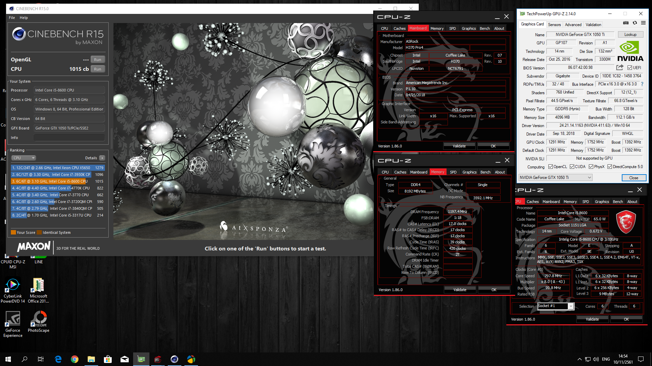
Task: Open the Windows Start menu
Action: [x=8, y=359]
